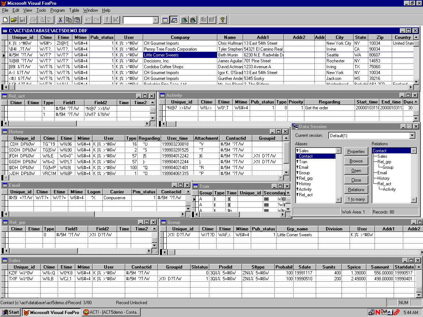Select the Penny Tree Foods Corporation company cell
This screenshot has width=423, height=317.
point(180,49)
